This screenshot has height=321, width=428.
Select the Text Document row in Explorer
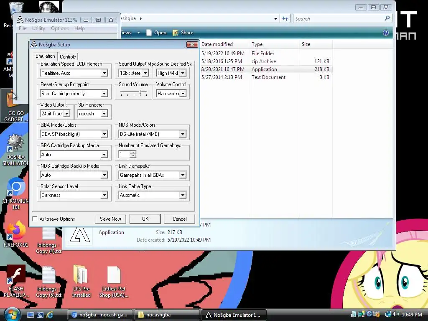pyautogui.click(x=266, y=77)
